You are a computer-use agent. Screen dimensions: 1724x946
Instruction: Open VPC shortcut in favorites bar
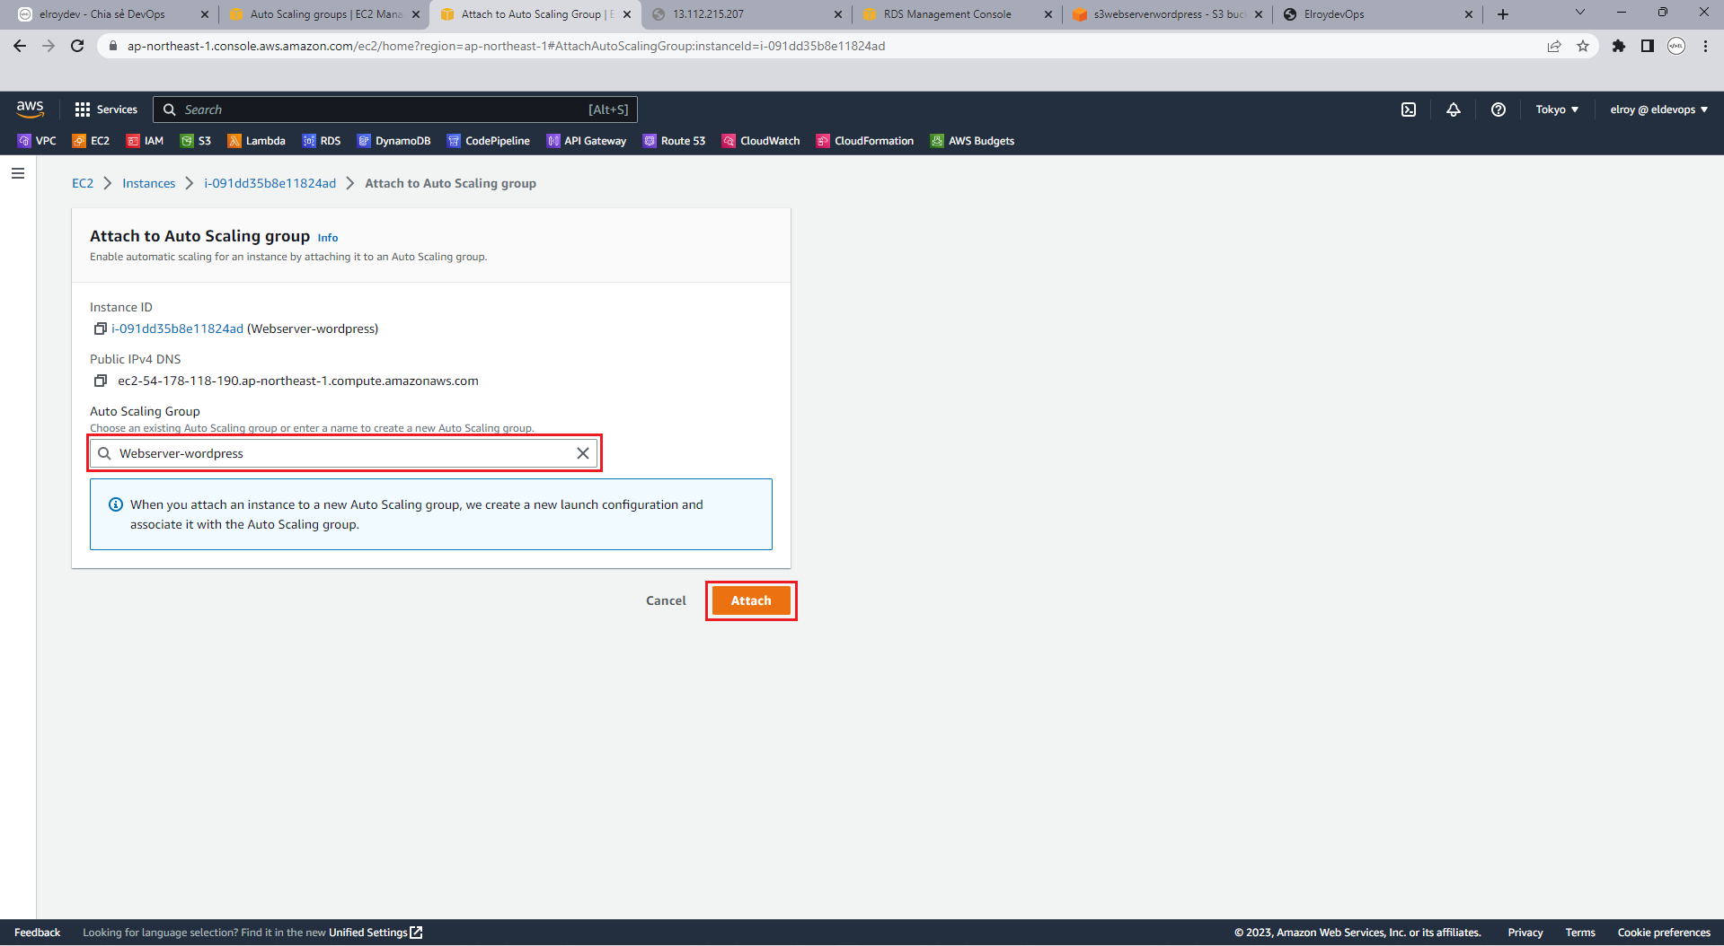(x=37, y=141)
